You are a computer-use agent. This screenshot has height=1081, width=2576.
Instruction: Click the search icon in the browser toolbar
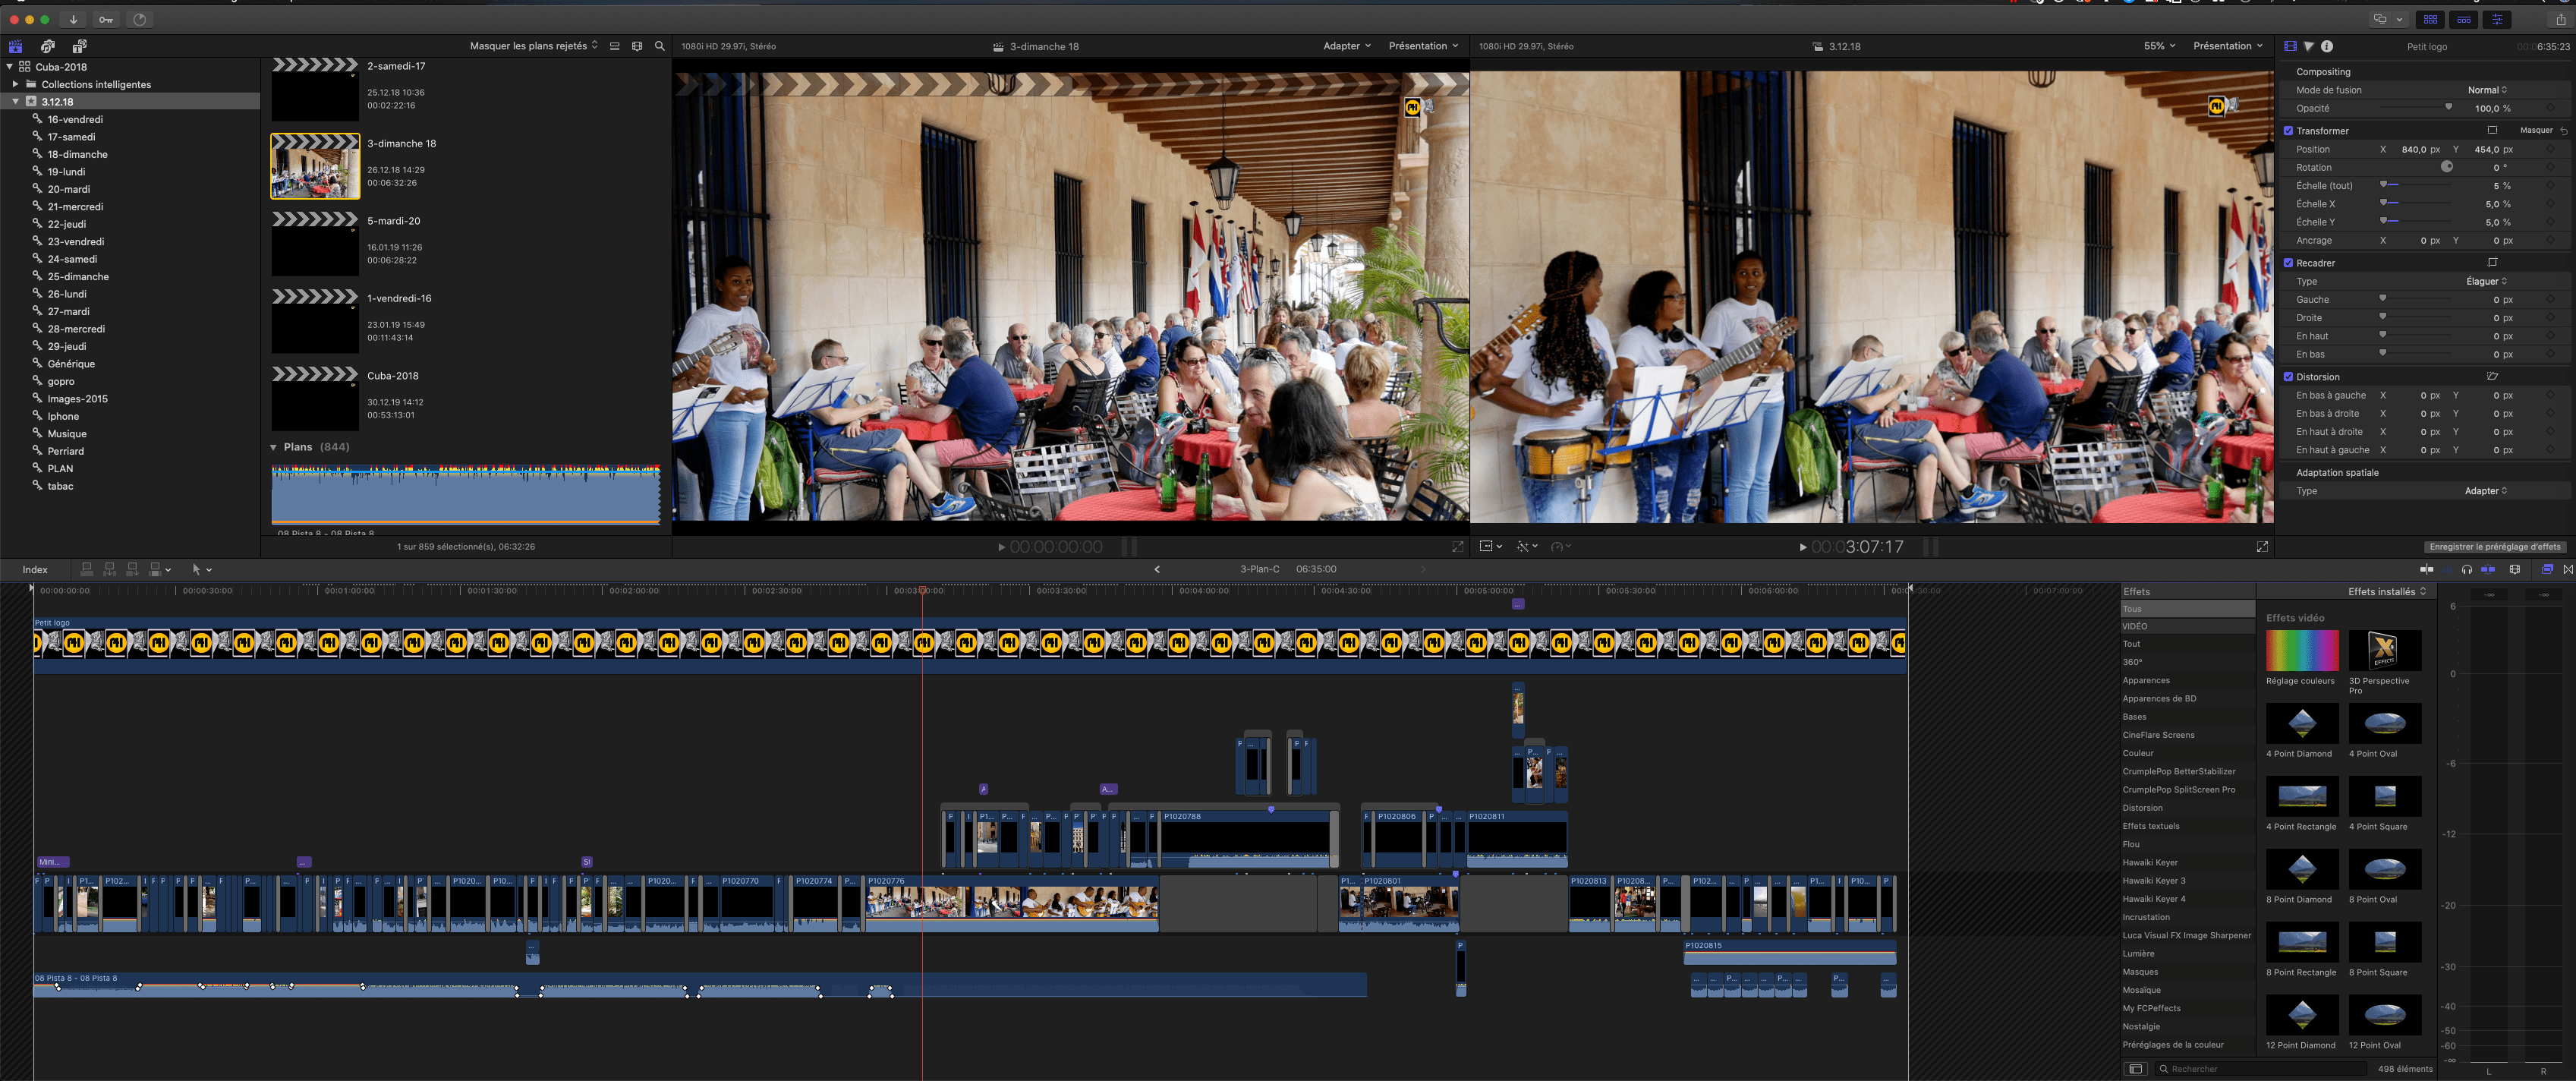pos(659,46)
